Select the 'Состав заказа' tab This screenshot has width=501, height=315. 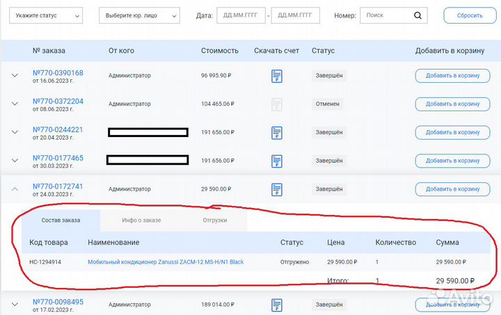(x=61, y=220)
